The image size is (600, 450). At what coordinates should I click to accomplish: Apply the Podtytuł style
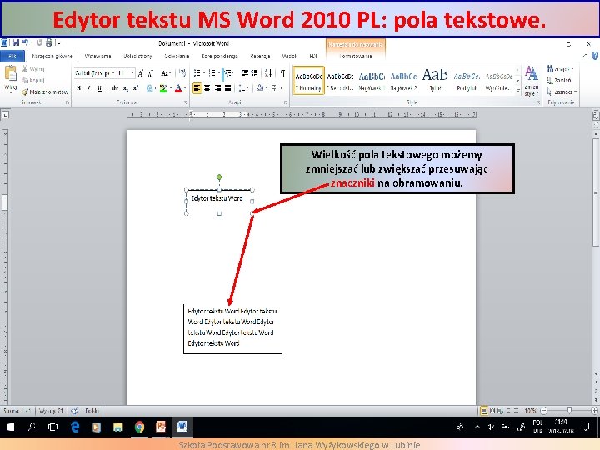point(467,80)
